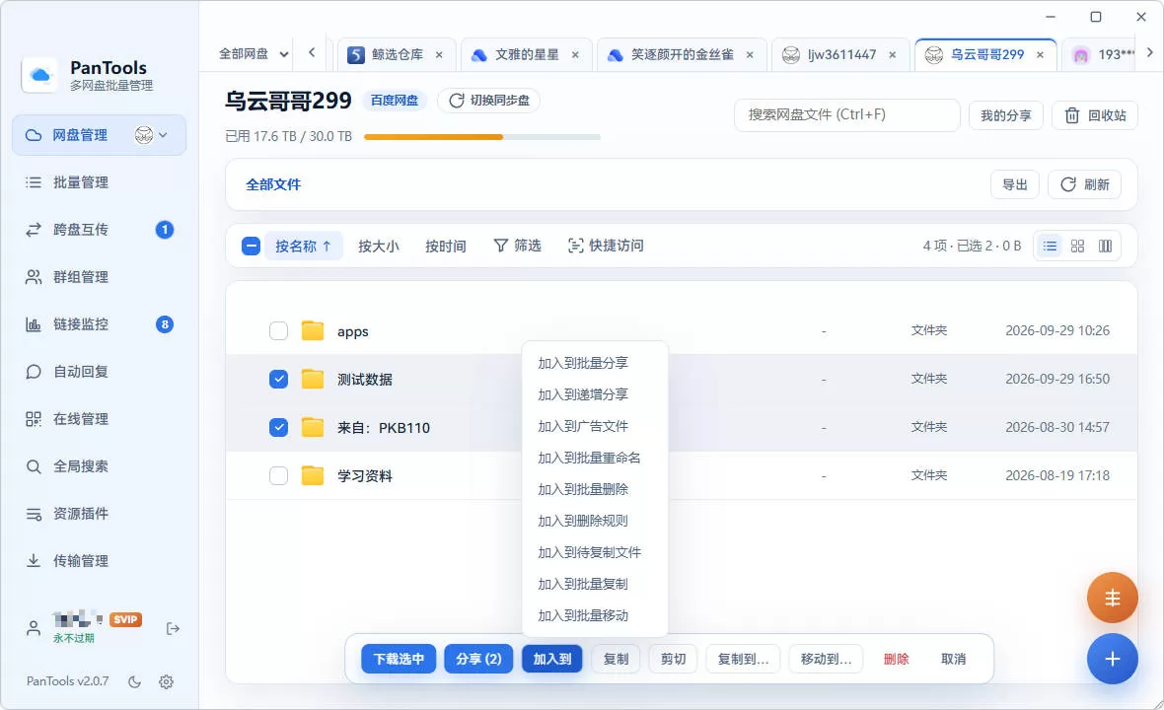The image size is (1164, 710).
Task: Uncheck the 来自：PKB110 checkbox
Action: (x=278, y=427)
